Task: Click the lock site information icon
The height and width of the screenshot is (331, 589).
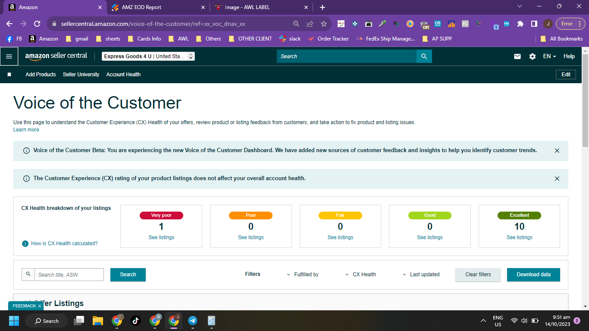Action: coord(54,24)
